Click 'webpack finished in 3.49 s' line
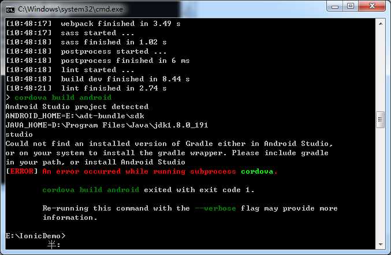Image resolution: width=391 pixels, height=255 pixels. [x=93, y=24]
